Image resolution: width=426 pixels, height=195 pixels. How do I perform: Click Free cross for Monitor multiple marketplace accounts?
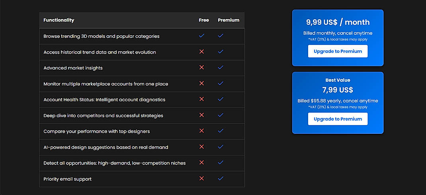click(x=201, y=83)
